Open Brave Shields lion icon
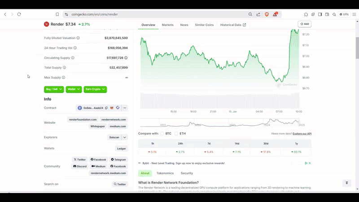This screenshot has height=202, width=359. coord(267,14)
